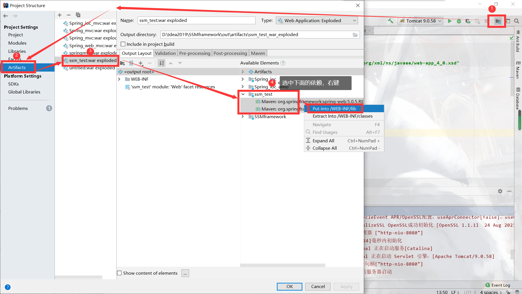
Task: Click the browse folder icon in Output directory
Action: (355, 35)
